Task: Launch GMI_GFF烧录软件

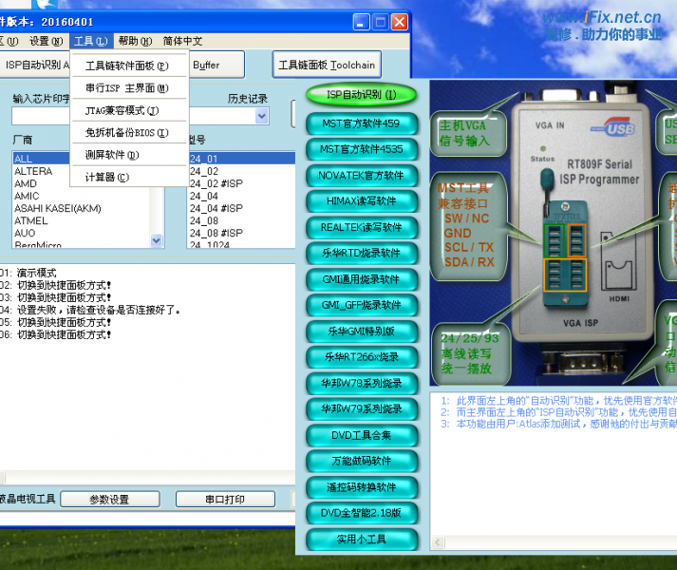Action: 362,306
